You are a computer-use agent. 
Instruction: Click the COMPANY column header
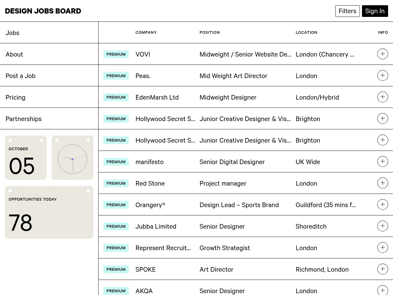pyautogui.click(x=146, y=32)
